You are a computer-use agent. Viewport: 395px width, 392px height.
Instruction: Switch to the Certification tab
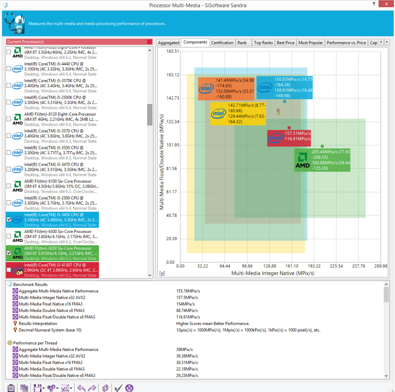click(222, 43)
